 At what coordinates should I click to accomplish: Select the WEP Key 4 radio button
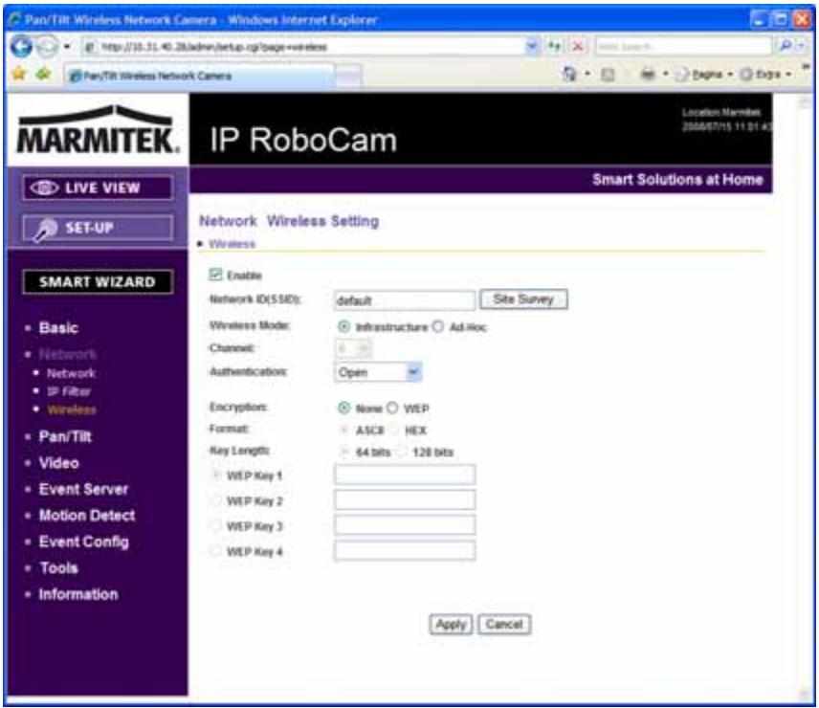click(x=215, y=551)
